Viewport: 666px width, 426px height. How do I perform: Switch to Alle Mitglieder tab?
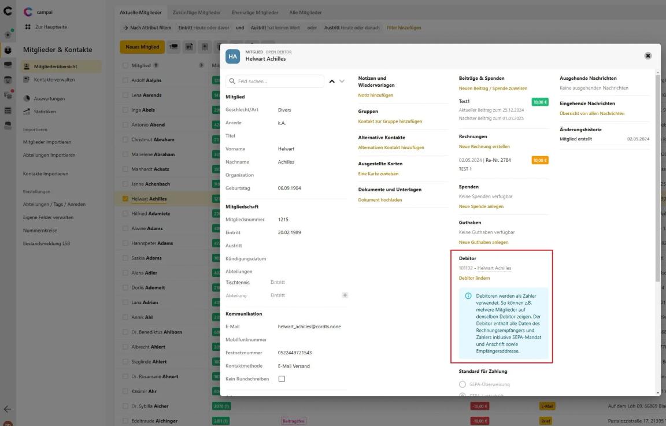305,12
